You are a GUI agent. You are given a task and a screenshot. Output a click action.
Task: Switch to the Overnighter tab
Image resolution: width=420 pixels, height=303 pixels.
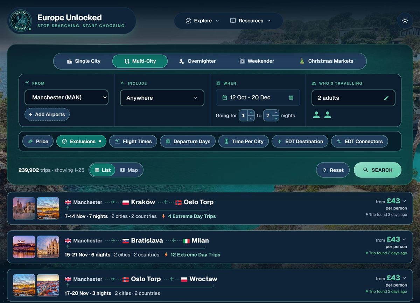197,61
